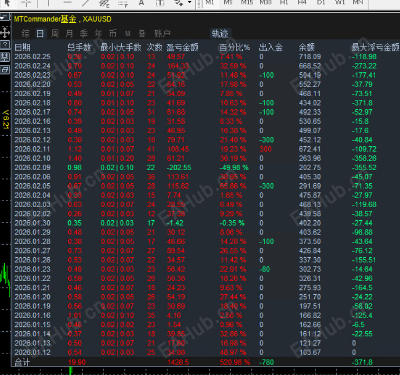The height and width of the screenshot is (375, 400).
Task: Switch the chart to the MN timeframe
Action: pyautogui.click(x=358, y=3)
